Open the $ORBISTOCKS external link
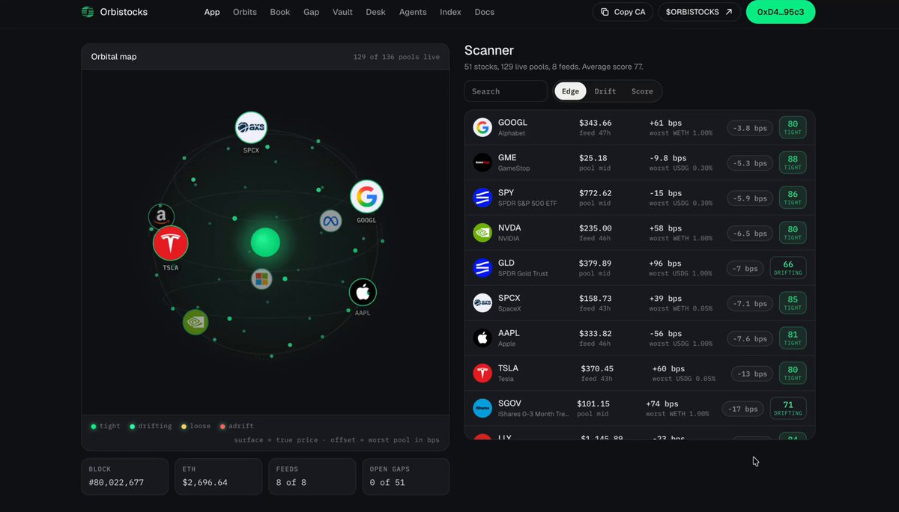 [700, 12]
